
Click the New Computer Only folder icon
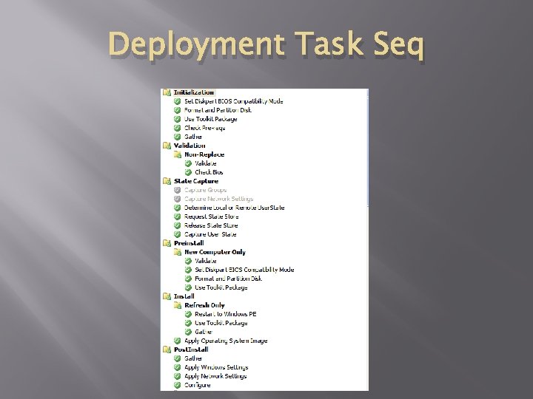coord(178,252)
